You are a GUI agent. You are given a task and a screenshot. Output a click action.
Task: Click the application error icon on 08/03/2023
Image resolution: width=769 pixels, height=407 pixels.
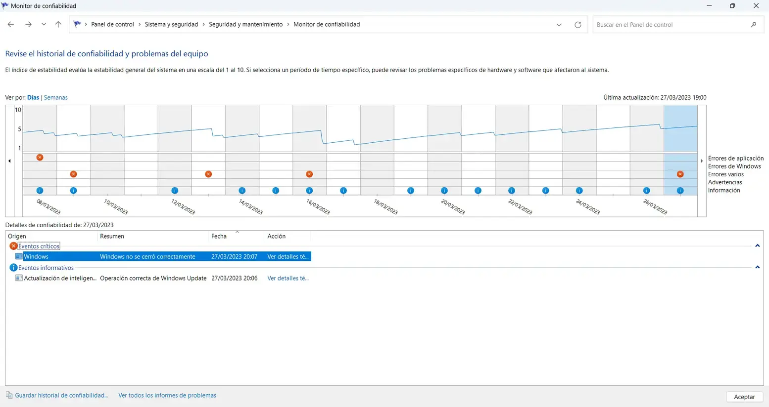40,158
